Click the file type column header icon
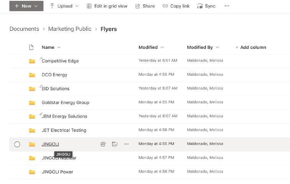 pos(32,47)
